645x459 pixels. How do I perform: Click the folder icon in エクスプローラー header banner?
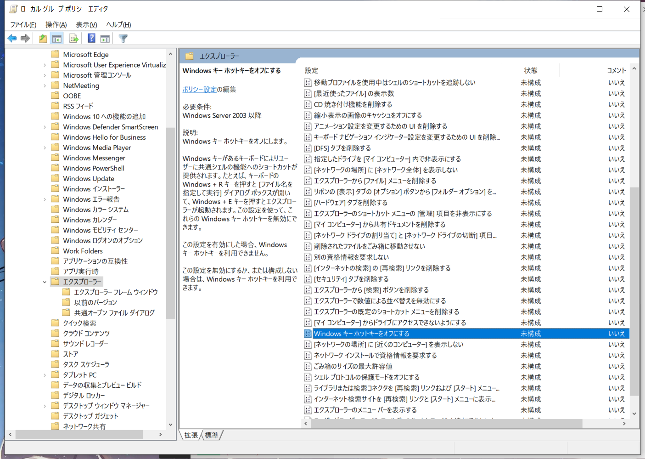pyautogui.click(x=190, y=56)
